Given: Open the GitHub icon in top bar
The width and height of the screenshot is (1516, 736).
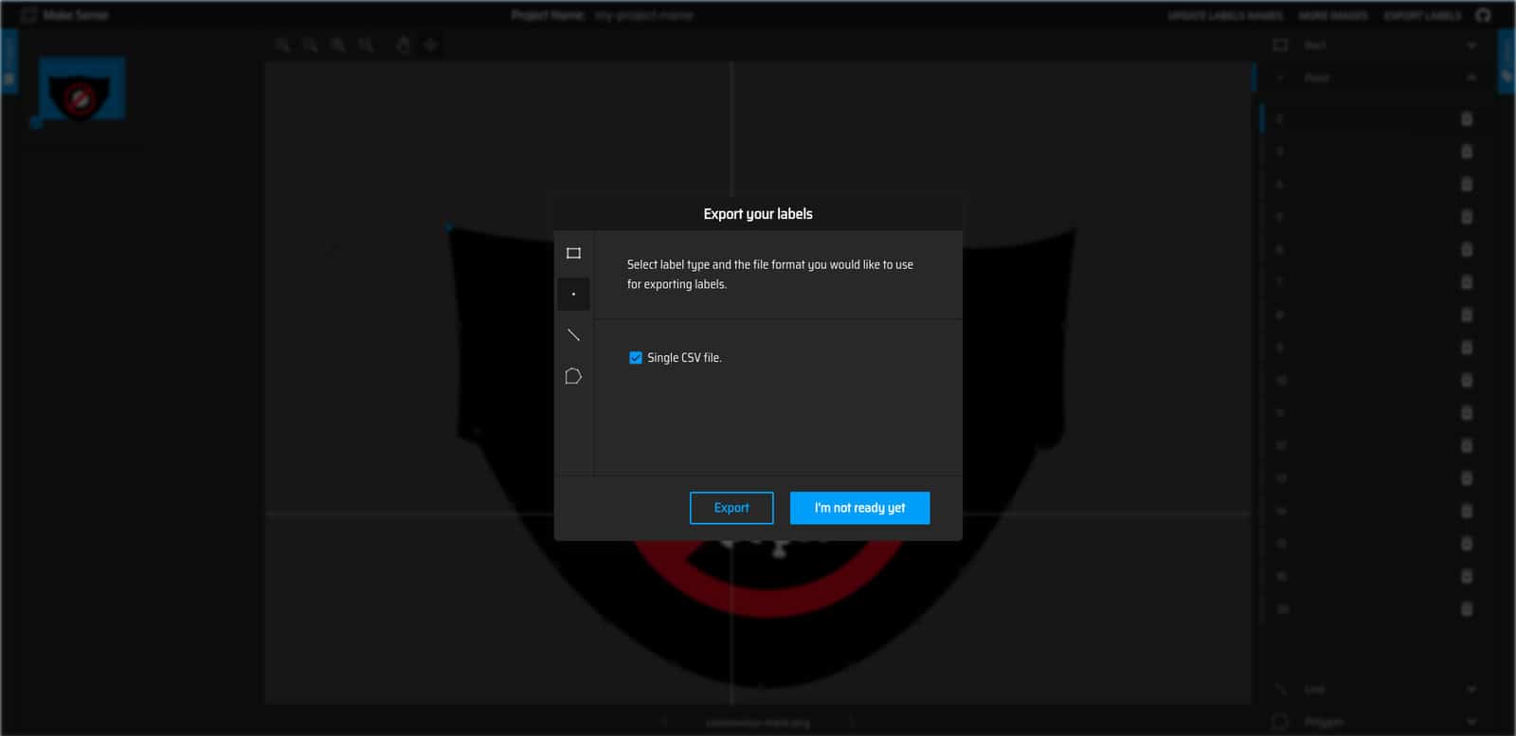Looking at the screenshot, I should pyautogui.click(x=1484, y=15).
